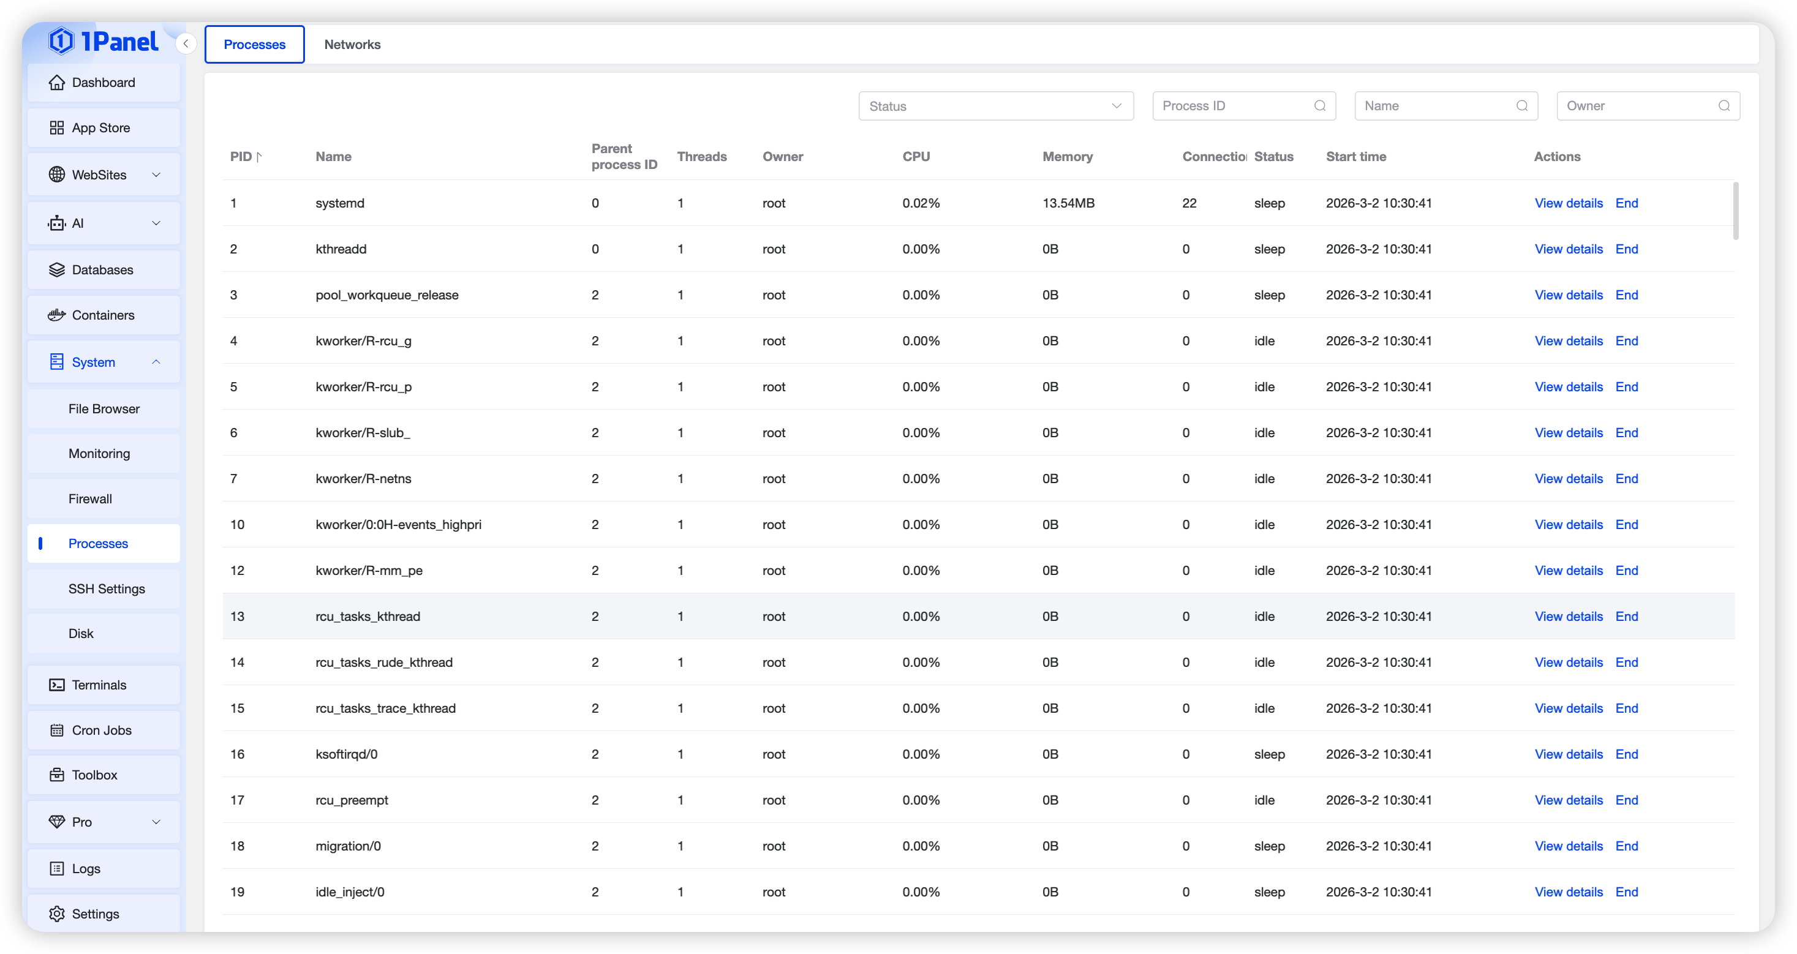Click the App Store grid icon

(x=56, y=127)
